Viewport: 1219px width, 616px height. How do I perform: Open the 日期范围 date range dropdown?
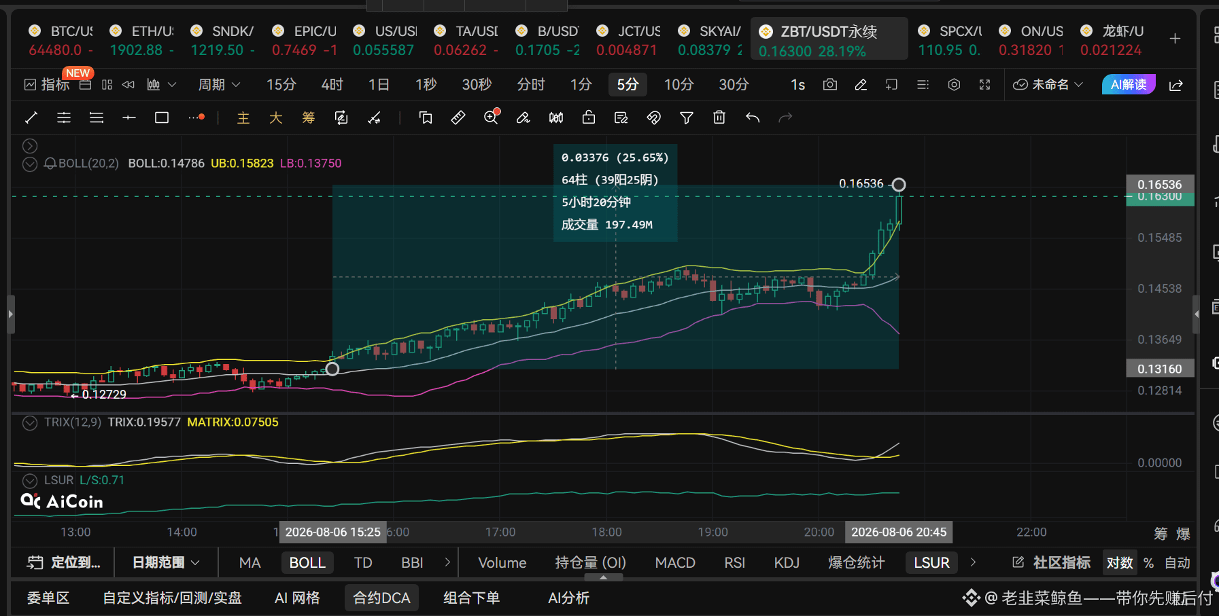pos(166,562)
